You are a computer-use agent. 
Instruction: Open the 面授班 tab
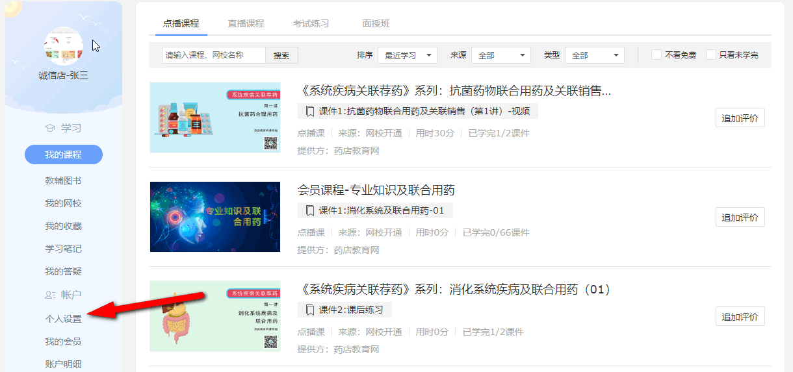tap(376, 23)
